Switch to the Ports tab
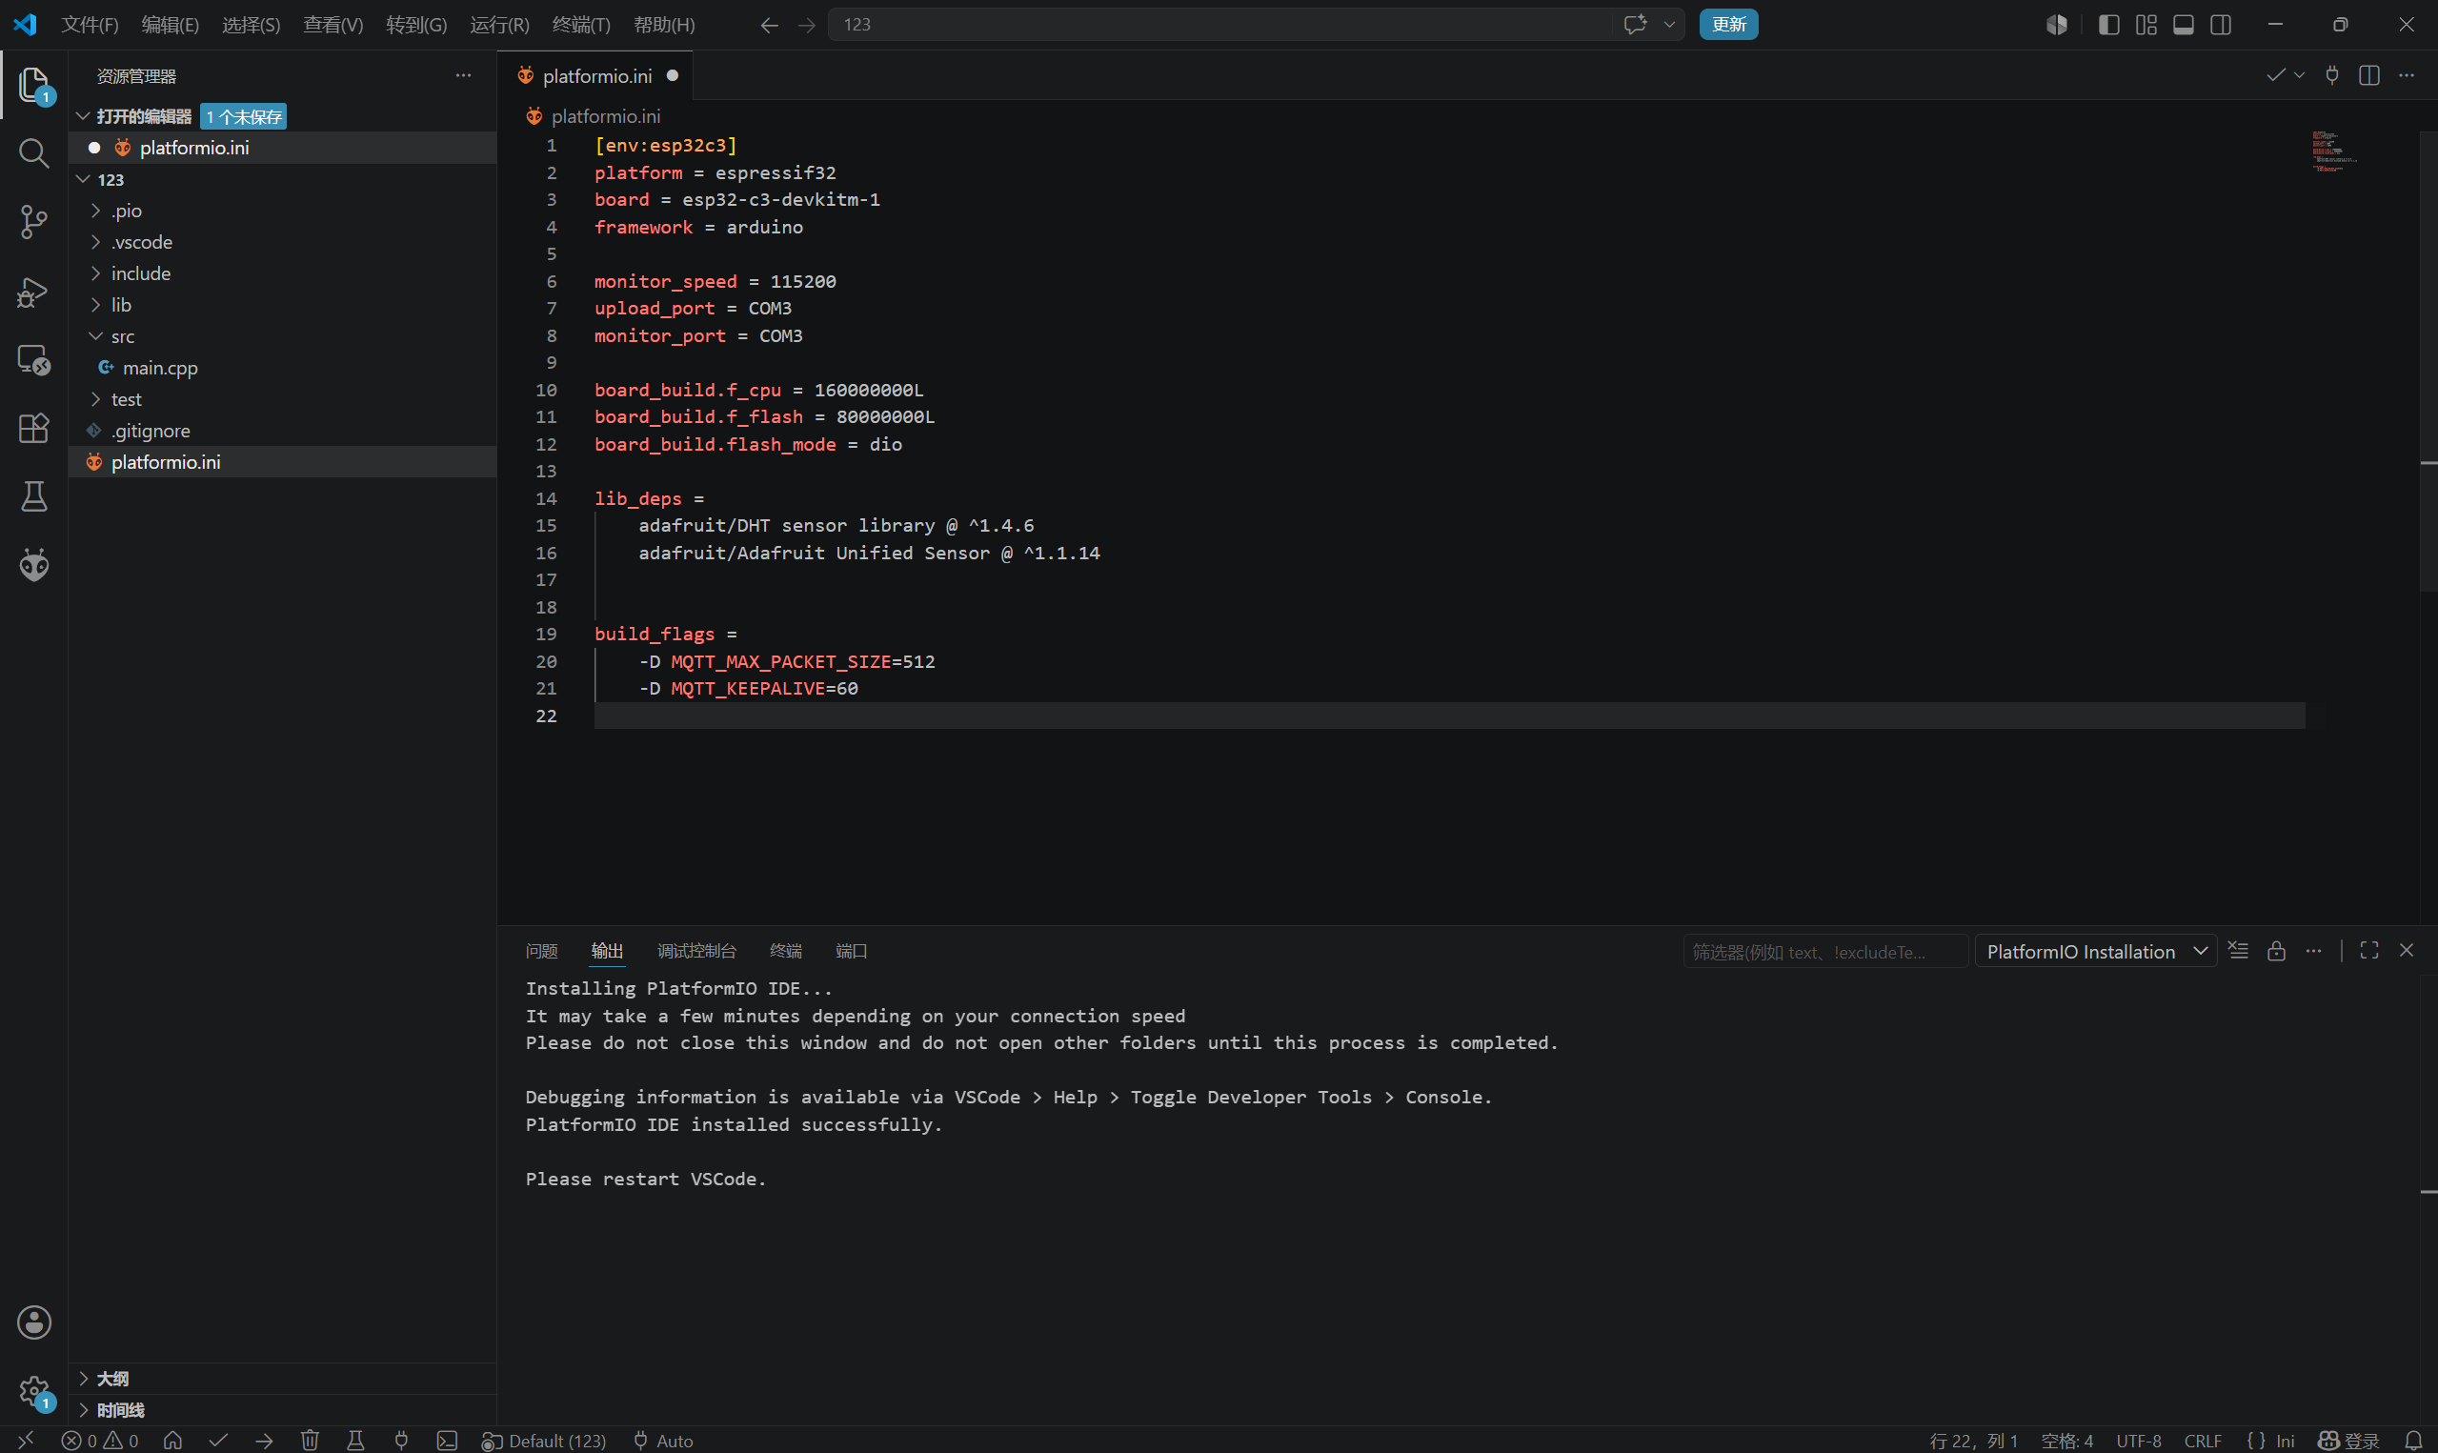This screenshot has width=2438, height=1453. tap(852, 951)
